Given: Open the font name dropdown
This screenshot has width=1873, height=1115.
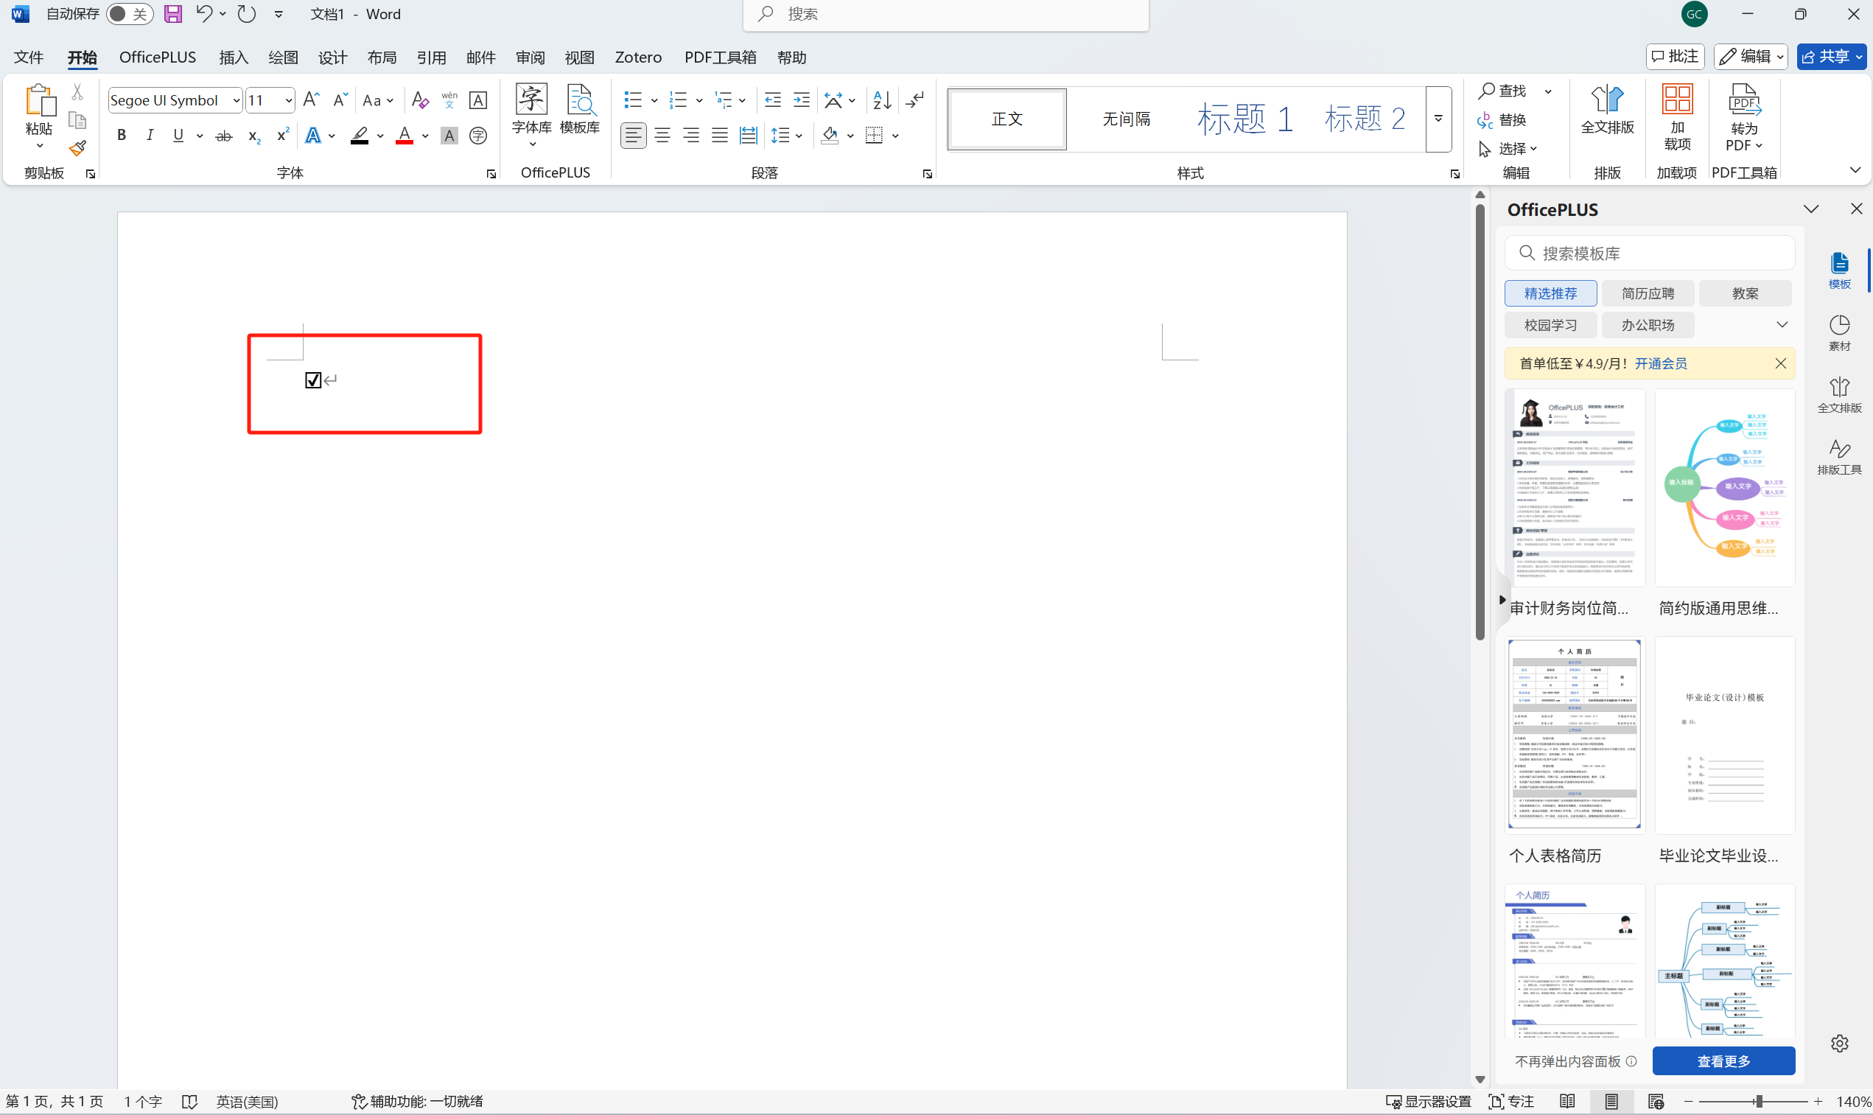Looking at the screenshot, I should (237, 100).
